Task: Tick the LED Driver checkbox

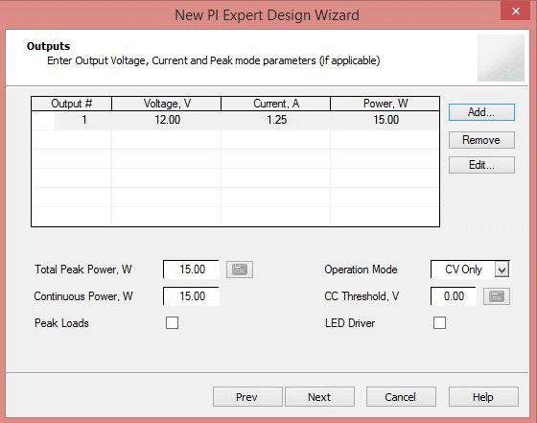Action: 439,322
